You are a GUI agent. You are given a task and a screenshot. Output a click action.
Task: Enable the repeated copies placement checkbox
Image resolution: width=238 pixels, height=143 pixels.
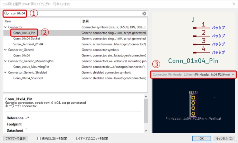pyautogui.click(x=39, y=139)
